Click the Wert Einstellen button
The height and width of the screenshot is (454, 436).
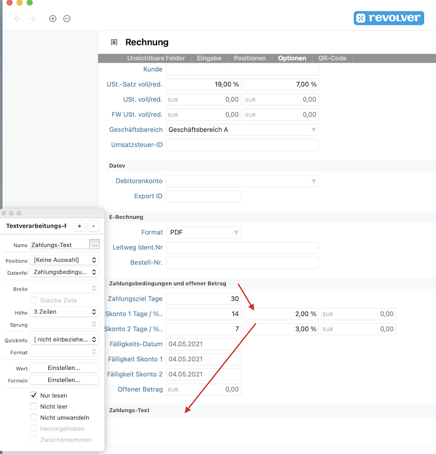pos(64,368)
